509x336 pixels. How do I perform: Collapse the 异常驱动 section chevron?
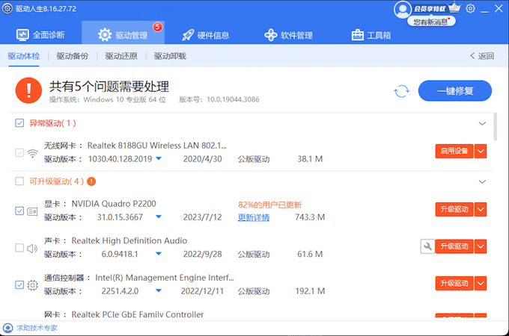pyautogui.click(x=482, y=123)
